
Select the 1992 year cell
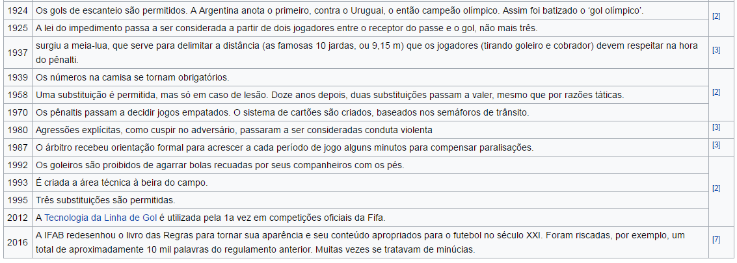pyautogui.click(x=17, y=165)
